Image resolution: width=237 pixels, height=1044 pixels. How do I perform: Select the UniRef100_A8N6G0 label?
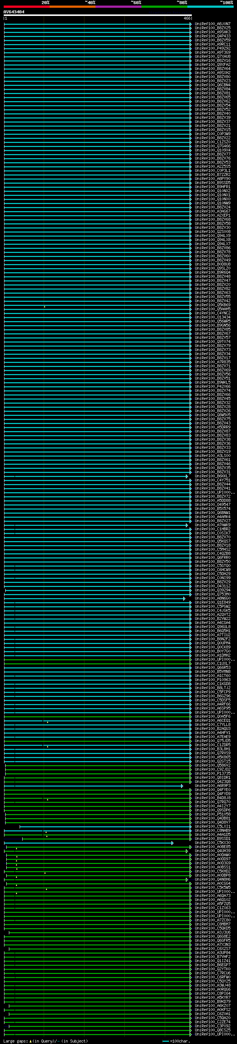click(213, 598)
